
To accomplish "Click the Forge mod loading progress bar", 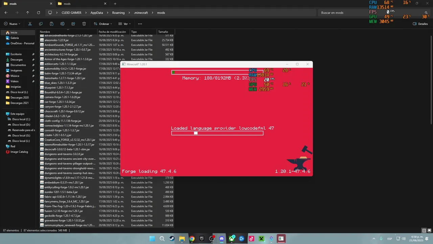I will [x=217, y=133].
